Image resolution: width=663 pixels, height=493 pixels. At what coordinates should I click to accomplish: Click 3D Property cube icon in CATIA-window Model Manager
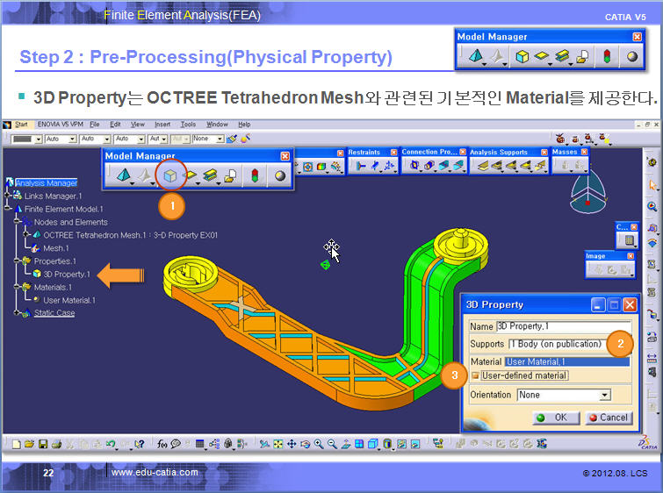point(170,175)
